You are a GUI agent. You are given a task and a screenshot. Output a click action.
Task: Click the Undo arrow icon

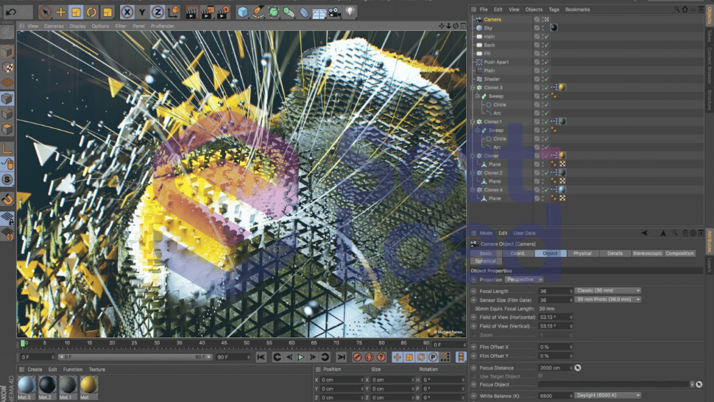coord(11,13)
